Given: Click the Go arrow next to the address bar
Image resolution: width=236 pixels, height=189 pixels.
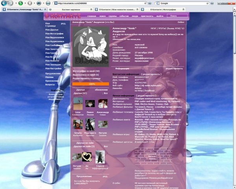Looking at the screenshot, I should tap(149, 3).
